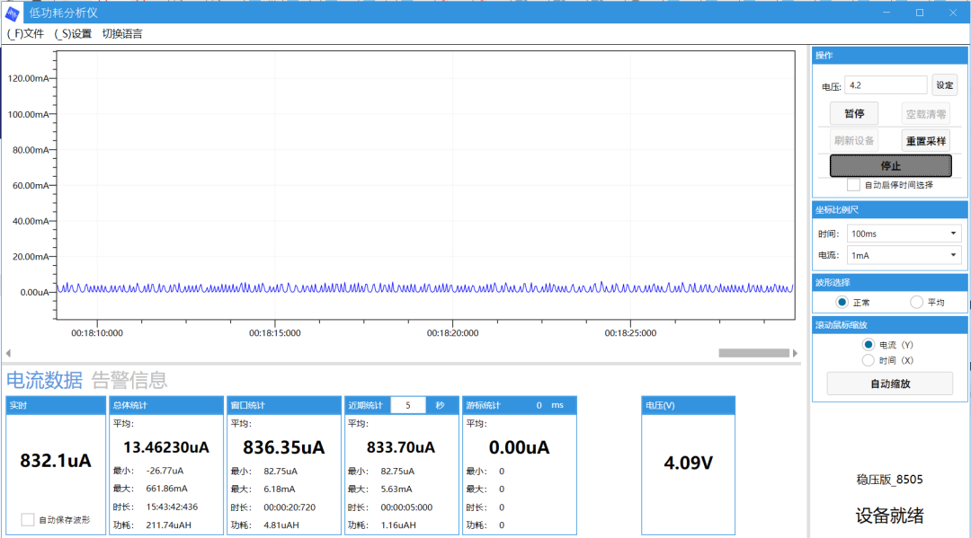Click the overall average 13.46230uA

click(x=166, y=447)
